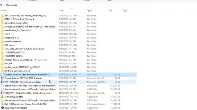Click size value 42,139 KB
This screenshot has width=197, height=110.
(x=116, y=108)
